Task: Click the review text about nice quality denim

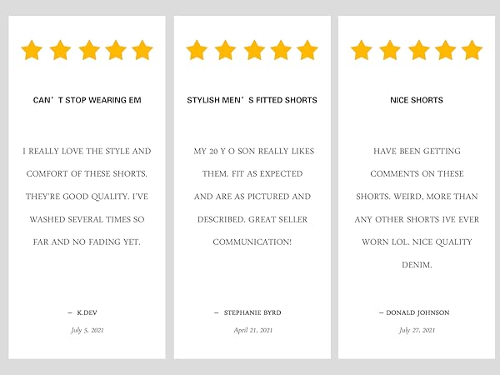Action: [417, 207]
